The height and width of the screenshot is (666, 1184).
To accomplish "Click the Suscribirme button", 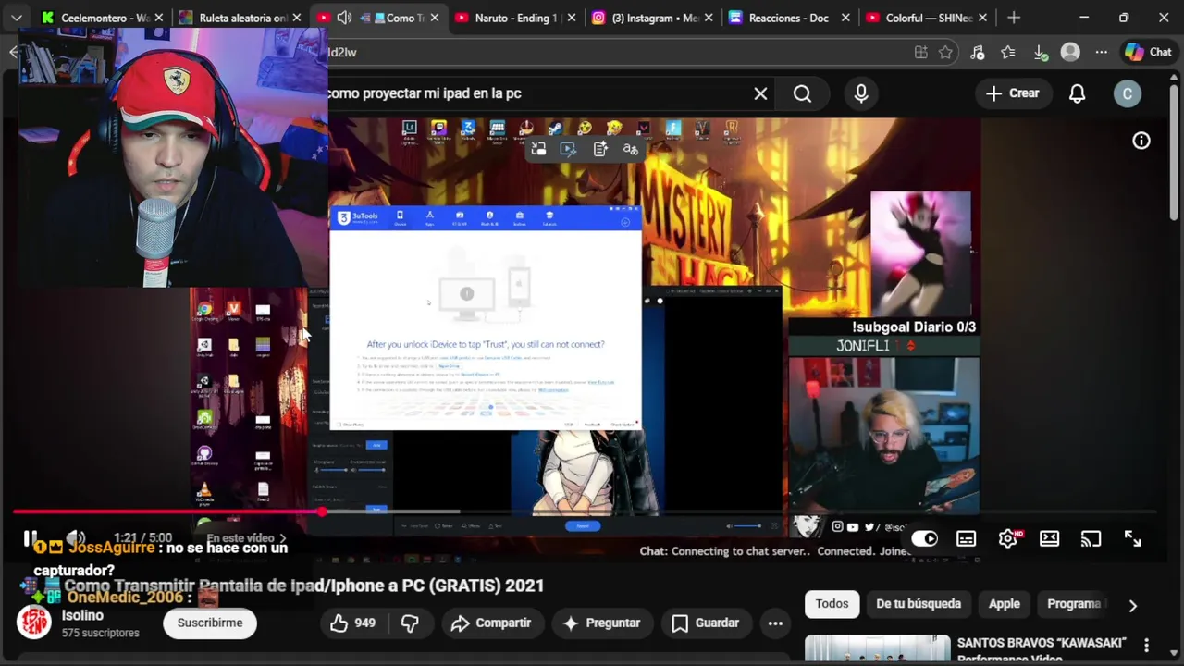I will (210, 623).
